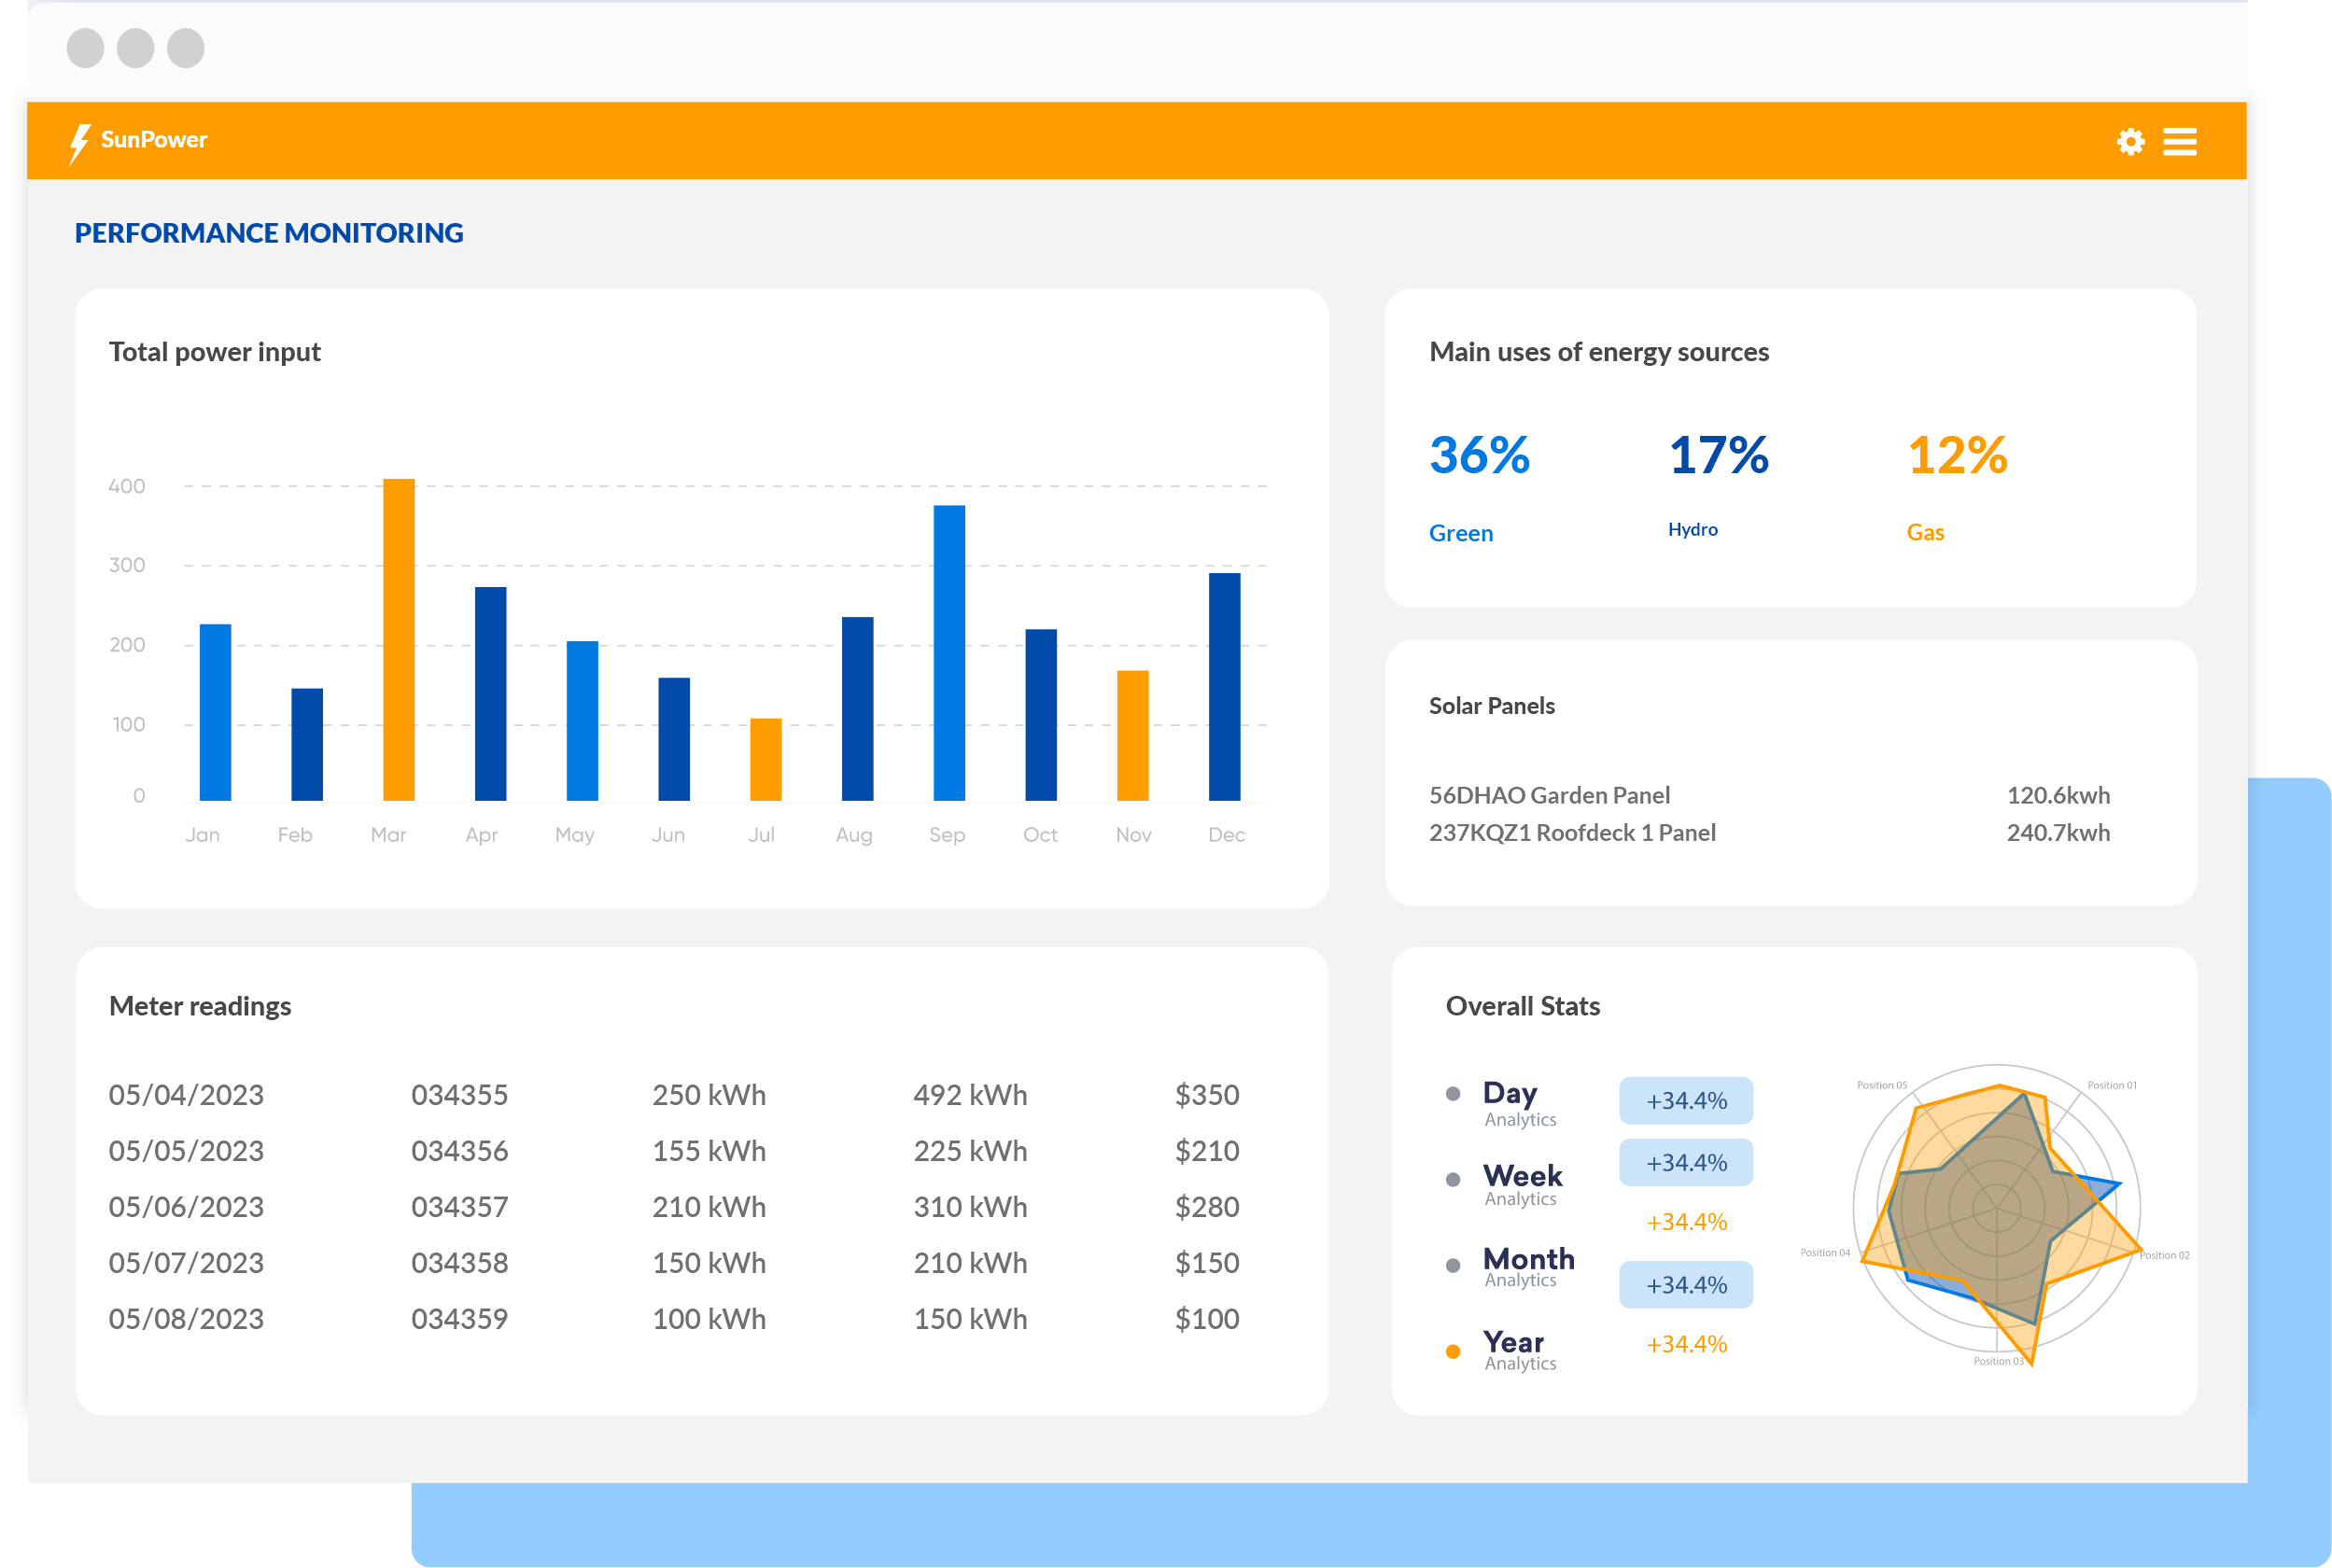The height and width of the screenshot is (1568, 2332).
Task: Click the orange March bar in Total power input
Action: point(400,638)
